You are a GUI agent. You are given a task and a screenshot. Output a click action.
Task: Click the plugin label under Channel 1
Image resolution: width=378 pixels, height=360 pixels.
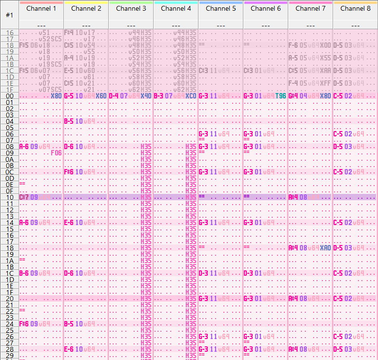coord(41,25)
